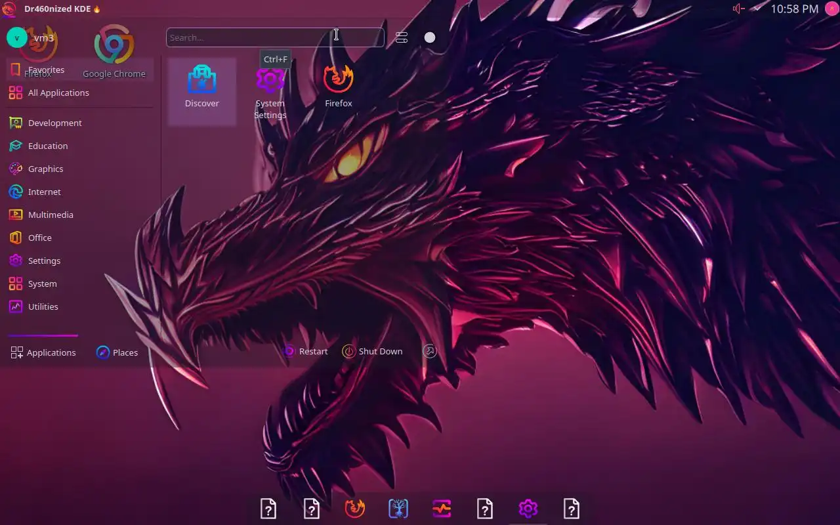Focus the launcher Search field
The width and height of the screenshot is (840, 525).
[275, 37]
